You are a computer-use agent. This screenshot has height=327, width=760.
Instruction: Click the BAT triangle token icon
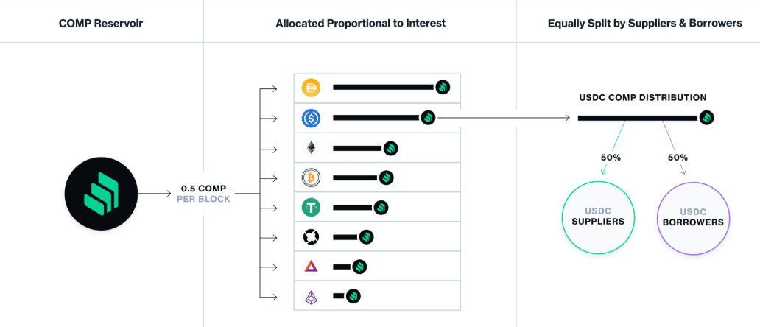pos(311,267)
